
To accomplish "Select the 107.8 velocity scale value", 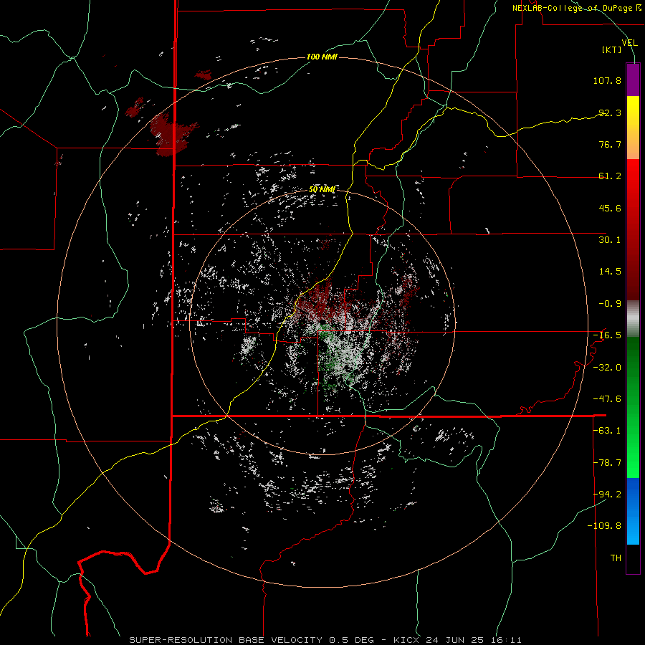I will 607,80.
